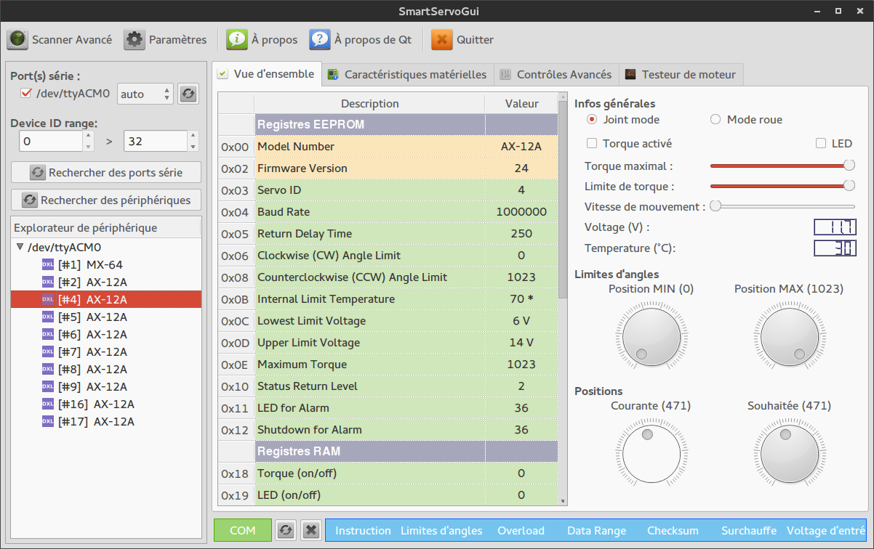The image size is (874, 549).
Task: Adjust the Vitesse de mouvement slider
Action: (x=782, y=206)
